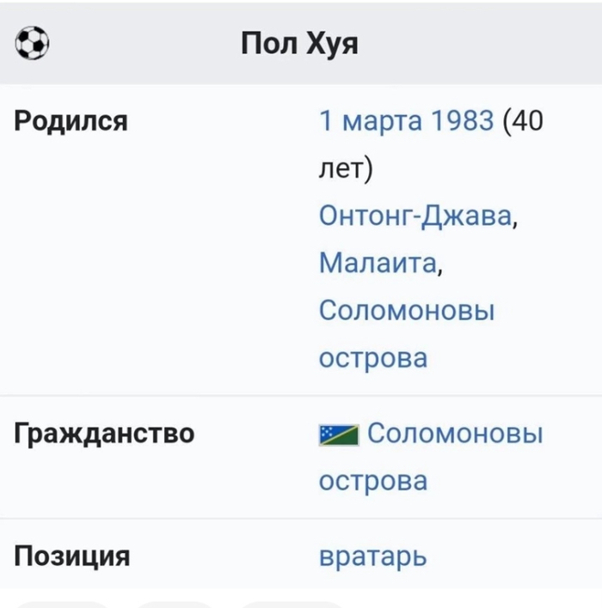
Task: Tap the rightmost pill button at bottom
Action: 292,604
